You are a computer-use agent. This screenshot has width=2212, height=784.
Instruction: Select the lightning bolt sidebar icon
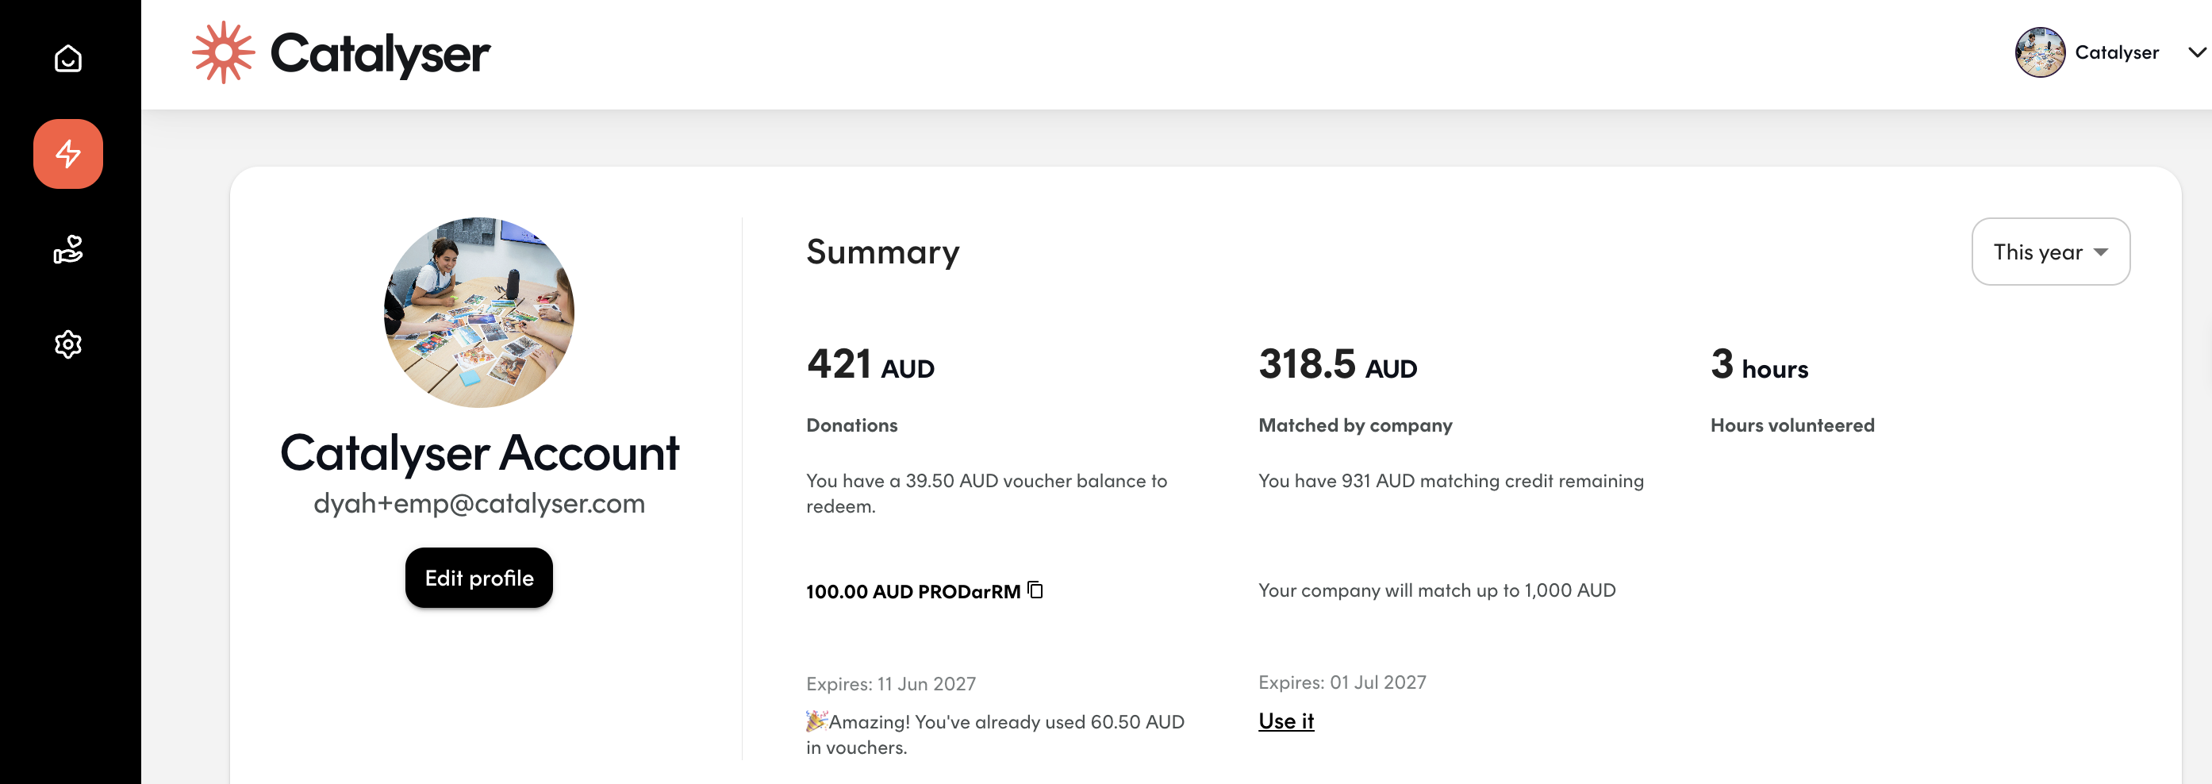pyautogui.click(x=68, y=154)
